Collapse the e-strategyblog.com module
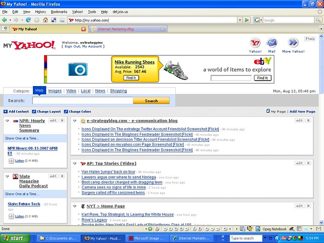This screenshot has height=243, width=324. 75,121
